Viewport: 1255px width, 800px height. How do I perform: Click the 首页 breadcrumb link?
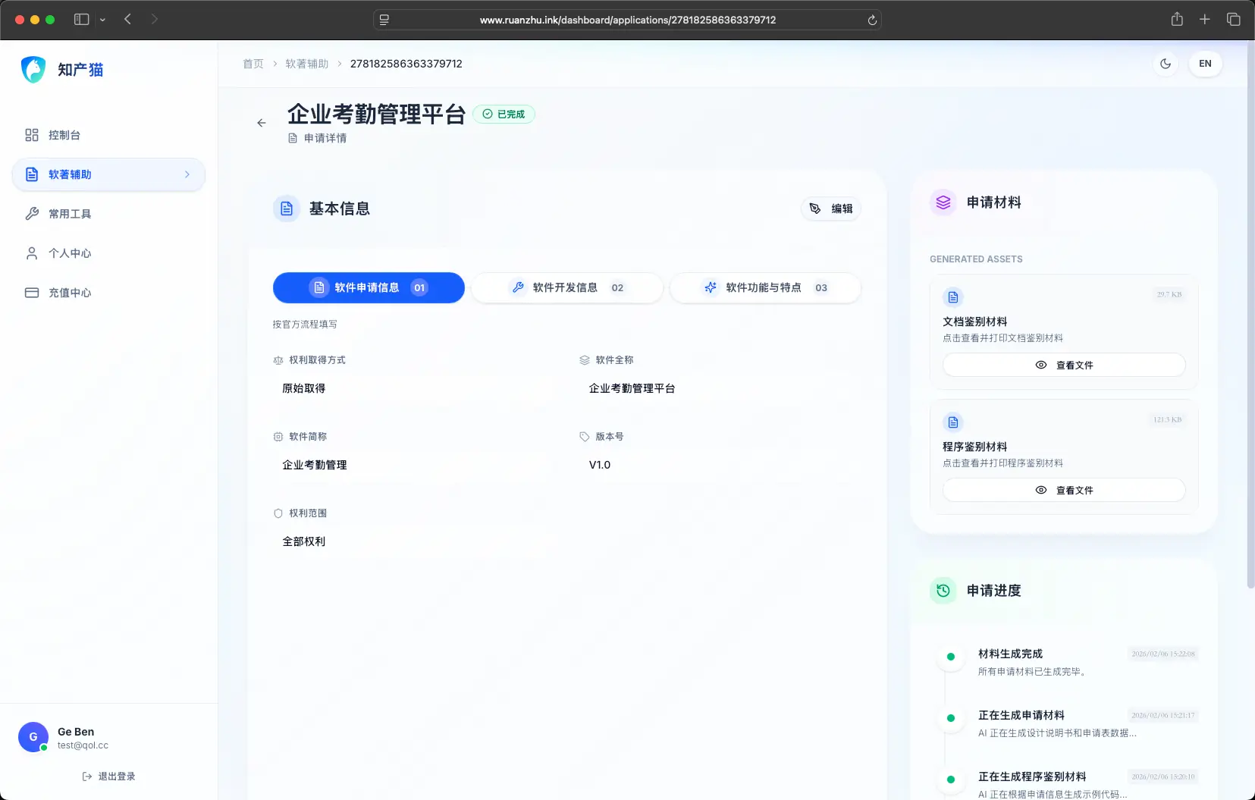tap(253, 64)
